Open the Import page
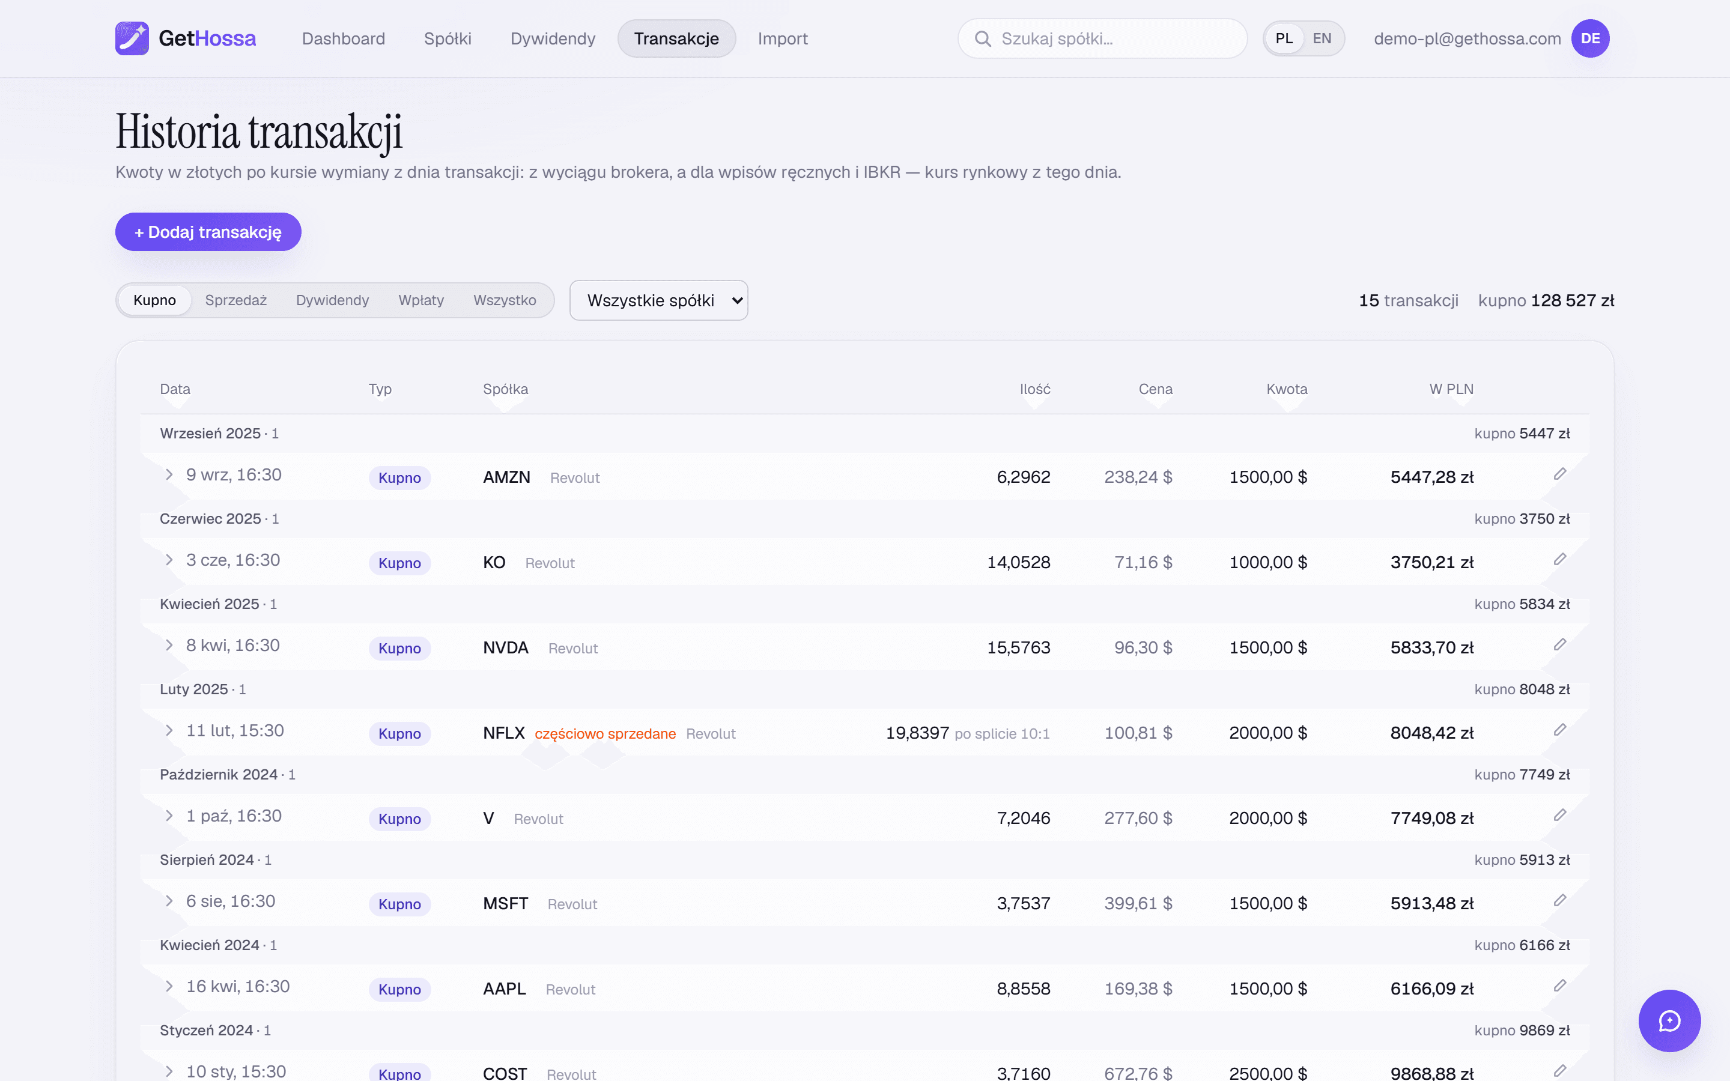Viewport: 1730px width, 1081px height. pos(783,38)
